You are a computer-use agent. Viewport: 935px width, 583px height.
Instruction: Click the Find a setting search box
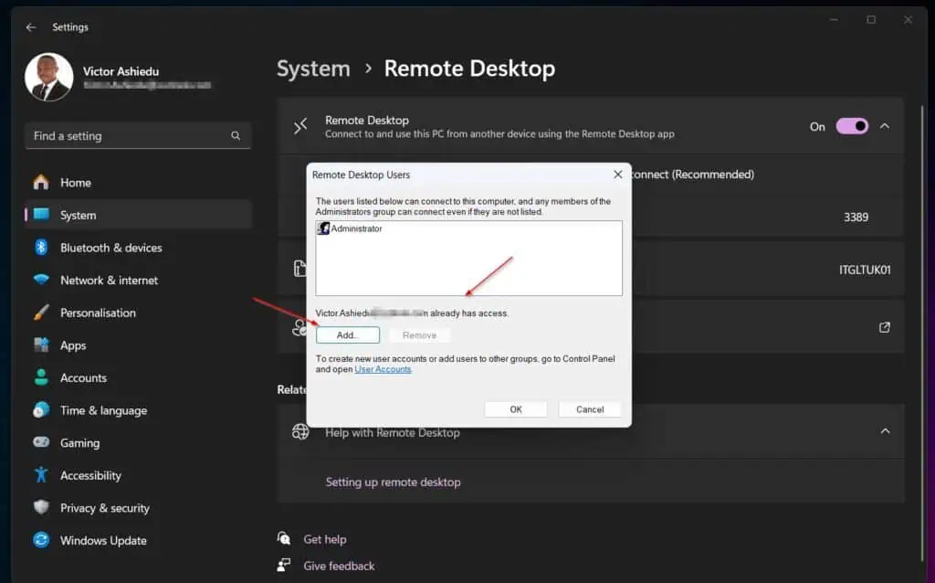[138, 136]
